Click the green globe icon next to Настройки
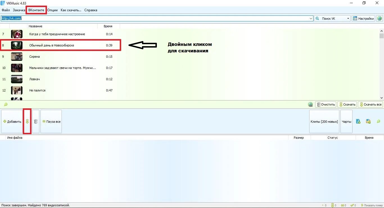This screenshot has width=384, height=208. coord(380,19)
